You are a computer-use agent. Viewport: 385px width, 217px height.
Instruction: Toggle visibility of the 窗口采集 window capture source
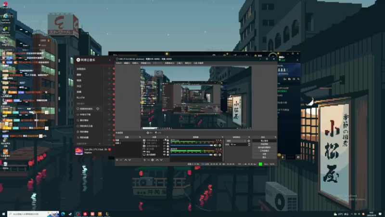pos(165,149)
